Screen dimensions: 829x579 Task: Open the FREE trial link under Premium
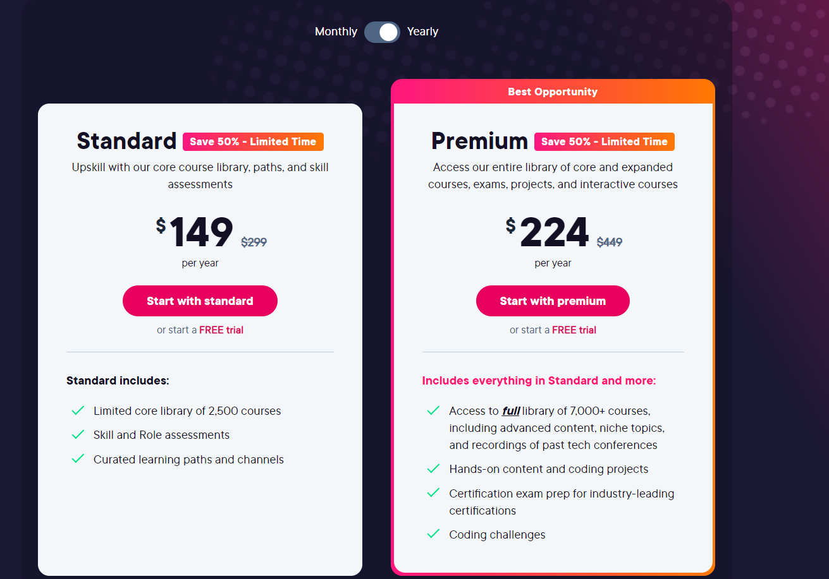[x=574, y=330]
